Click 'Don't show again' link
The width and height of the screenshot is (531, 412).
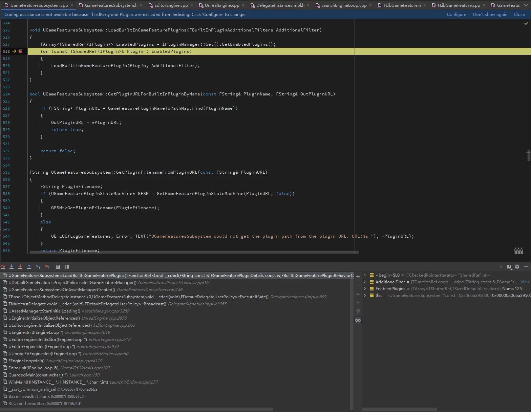(x=490, y=15)
